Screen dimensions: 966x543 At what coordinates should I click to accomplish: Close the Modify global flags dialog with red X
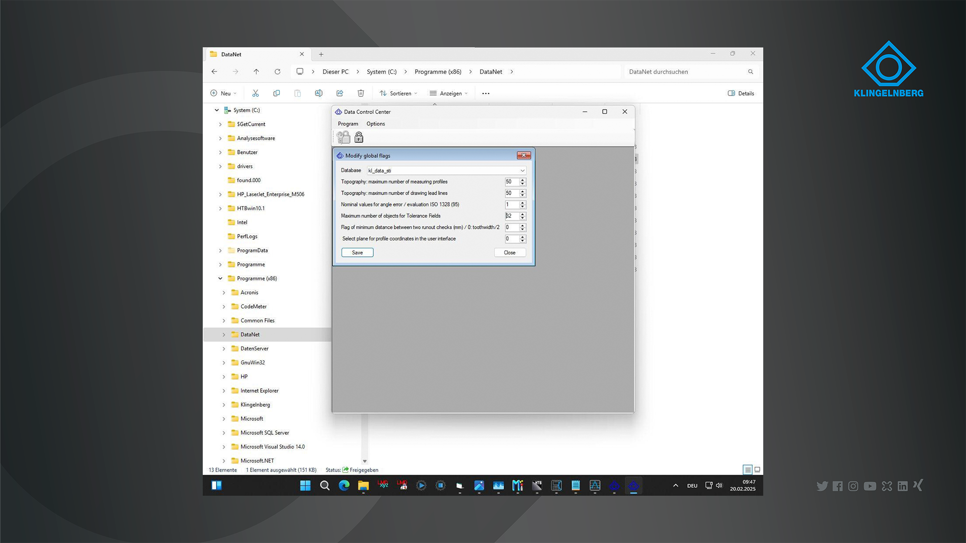pyautogui.click(x=524, y=156)
